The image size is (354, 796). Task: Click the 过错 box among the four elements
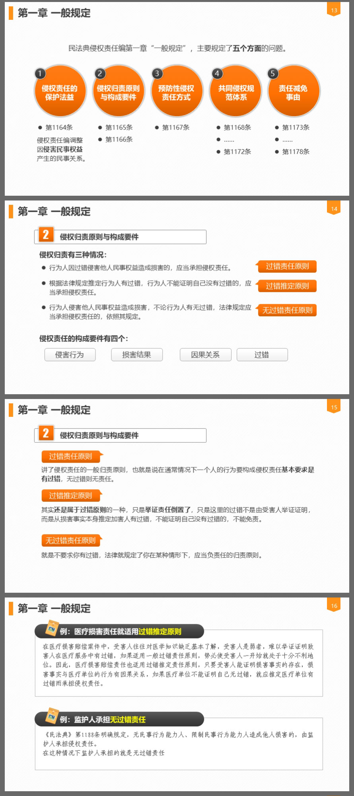pos(262,355)
